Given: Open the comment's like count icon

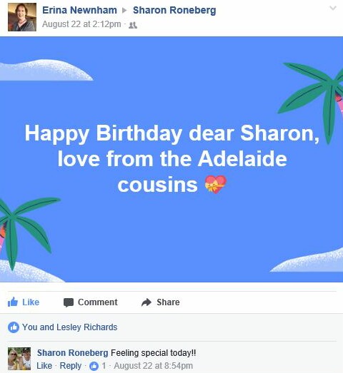Looking at the screenshot, I should tap(94, 366).
